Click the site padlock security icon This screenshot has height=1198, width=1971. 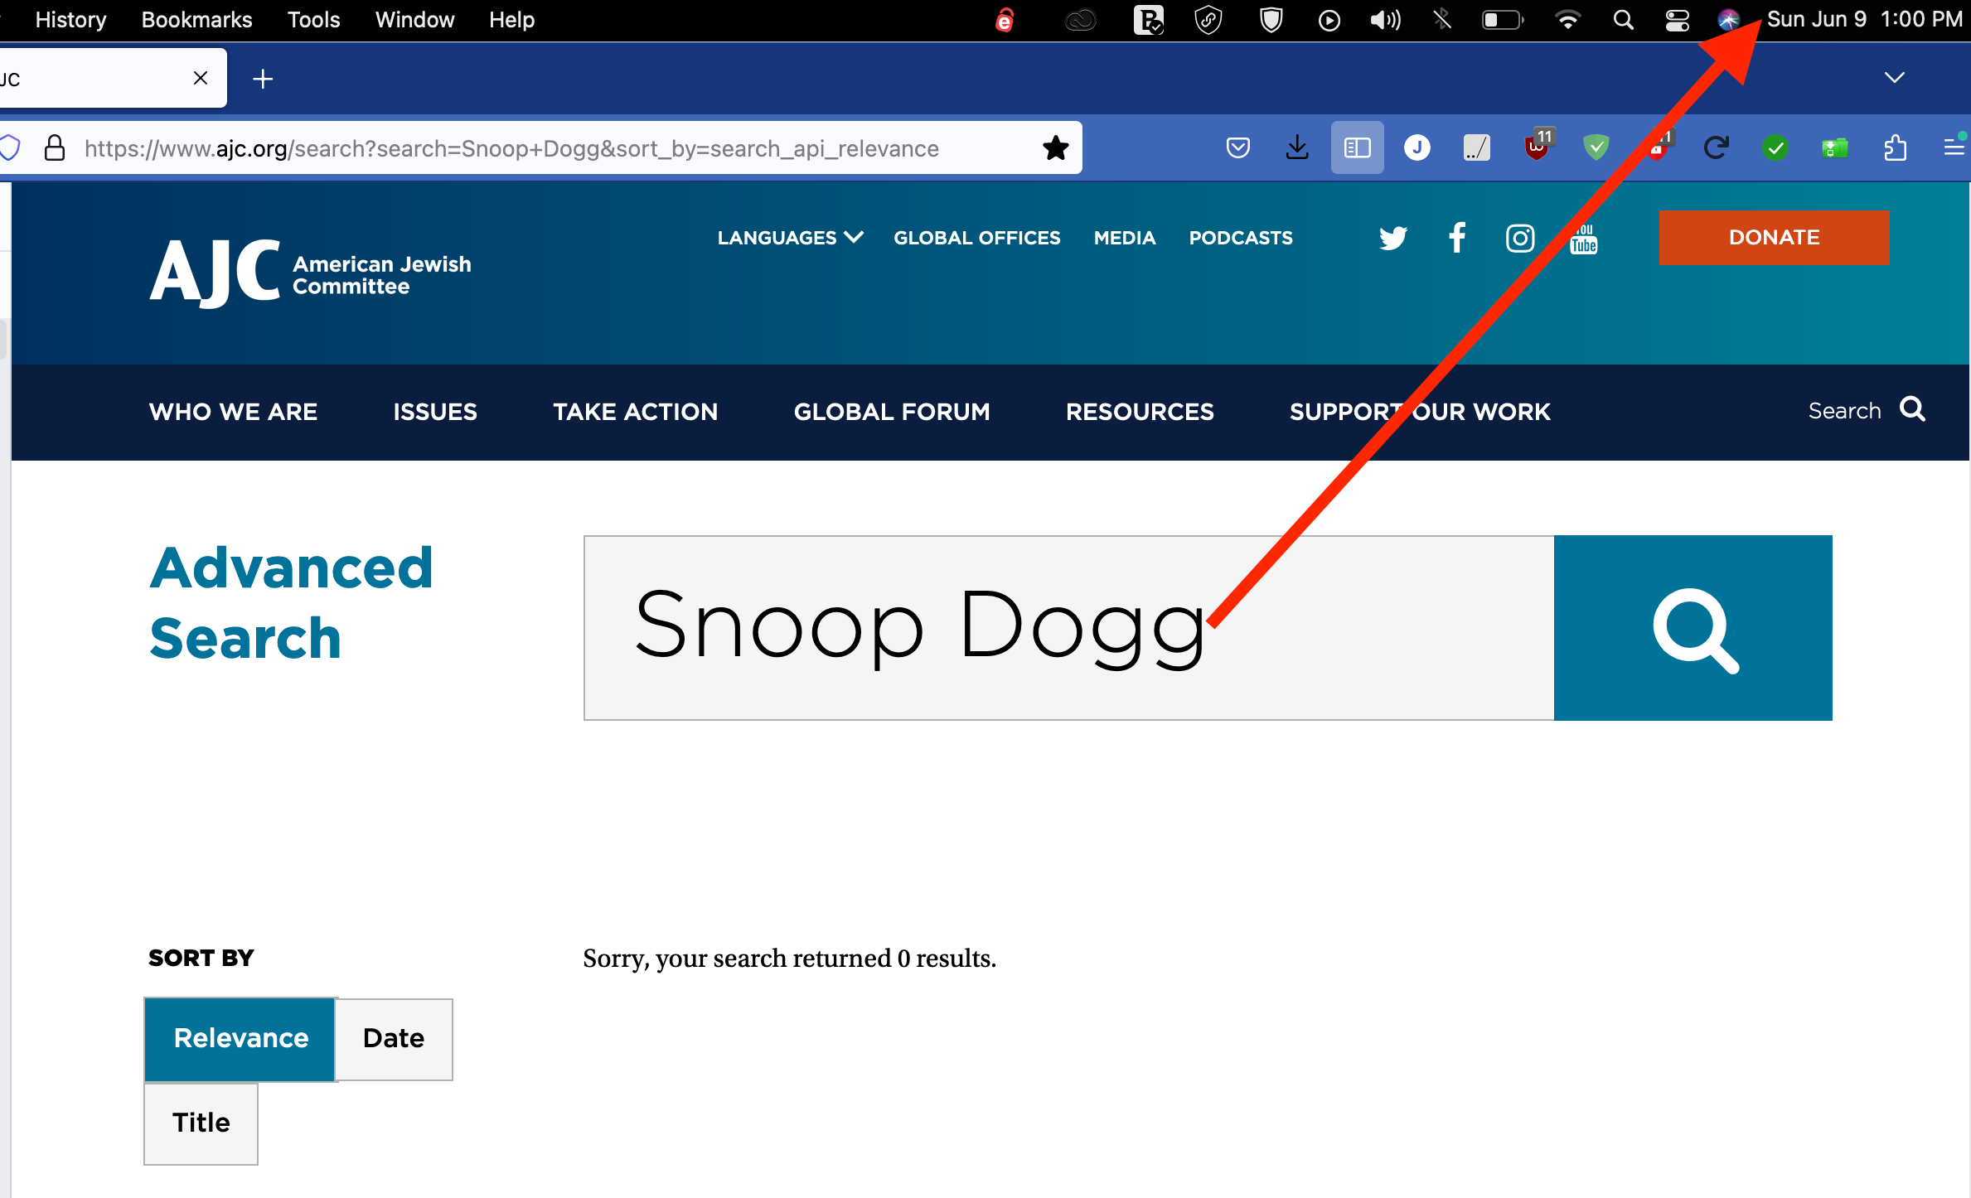(x=55, y=148)
